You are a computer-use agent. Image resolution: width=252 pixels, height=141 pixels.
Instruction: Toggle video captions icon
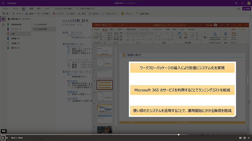click(x=240, y=138)
